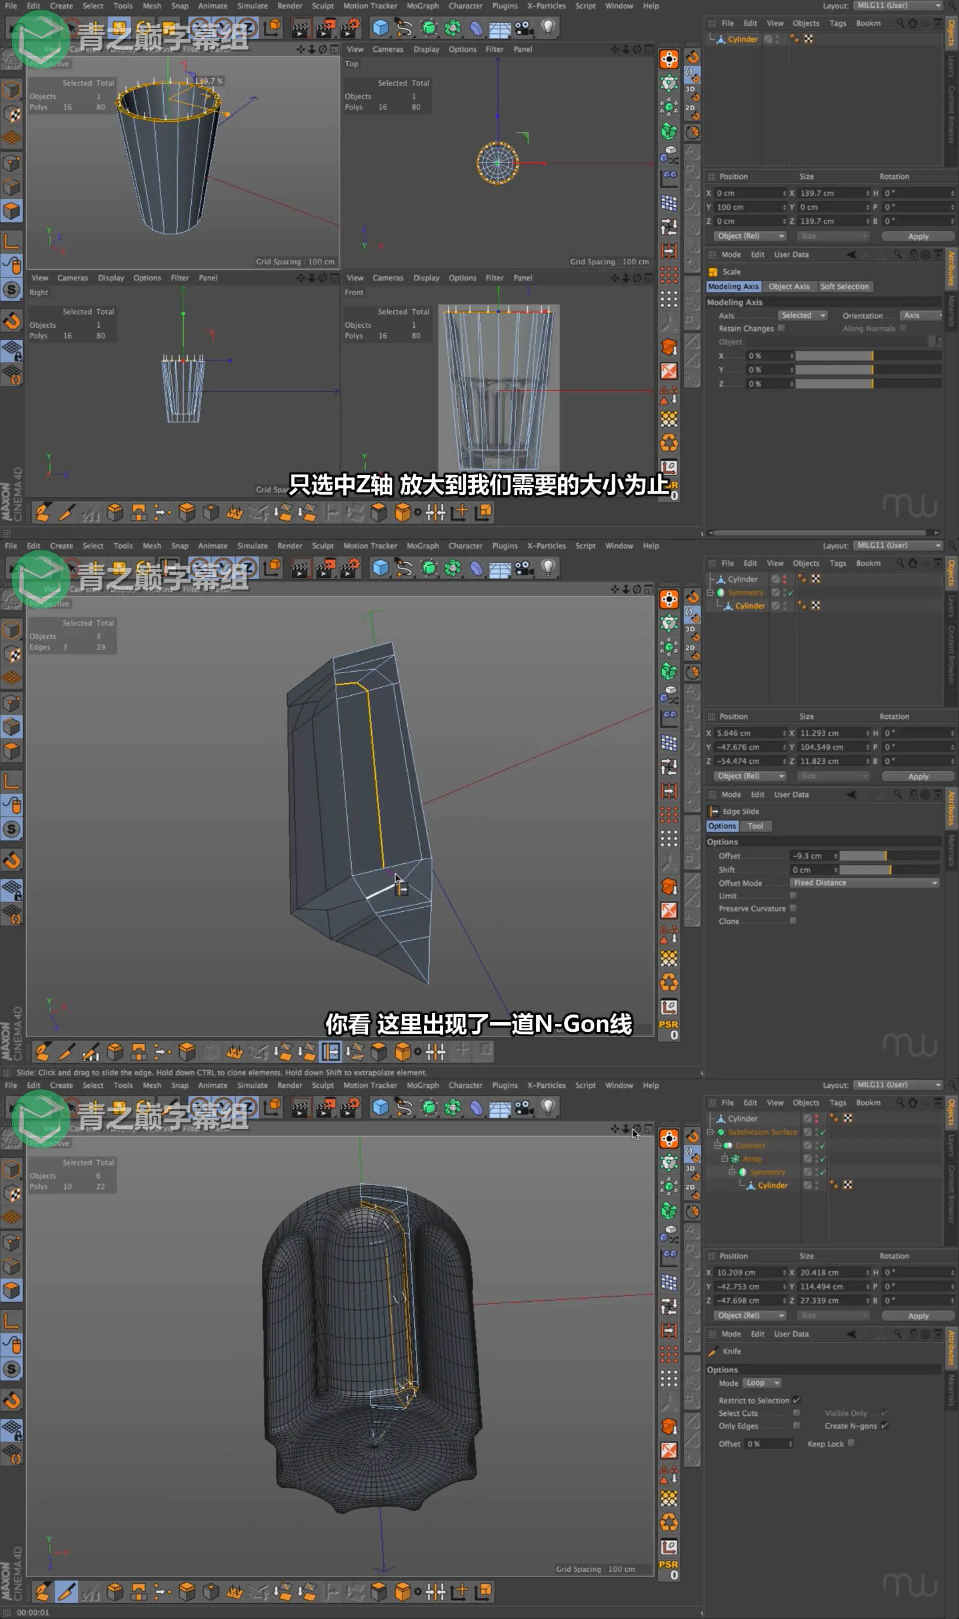
Task: Collapse the Array tree node
Action: [x=725, y=1159]
